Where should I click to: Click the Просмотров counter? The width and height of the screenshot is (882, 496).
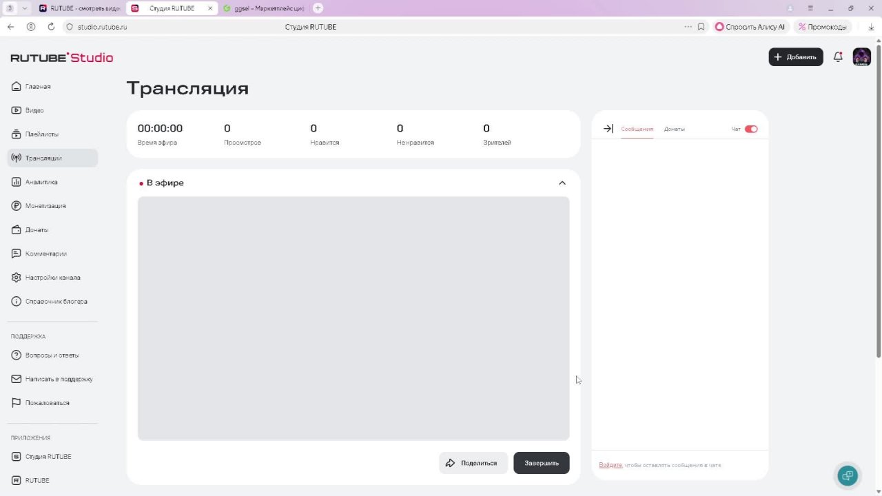tap(243, 134)
